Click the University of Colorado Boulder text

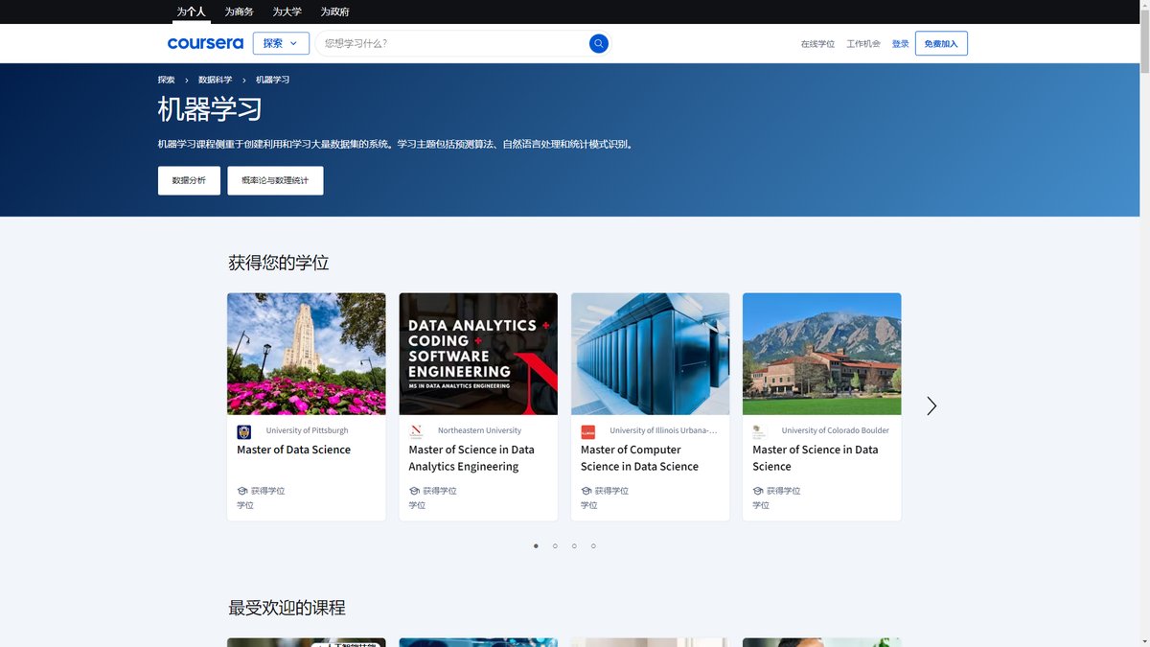[x=835, y=430]
